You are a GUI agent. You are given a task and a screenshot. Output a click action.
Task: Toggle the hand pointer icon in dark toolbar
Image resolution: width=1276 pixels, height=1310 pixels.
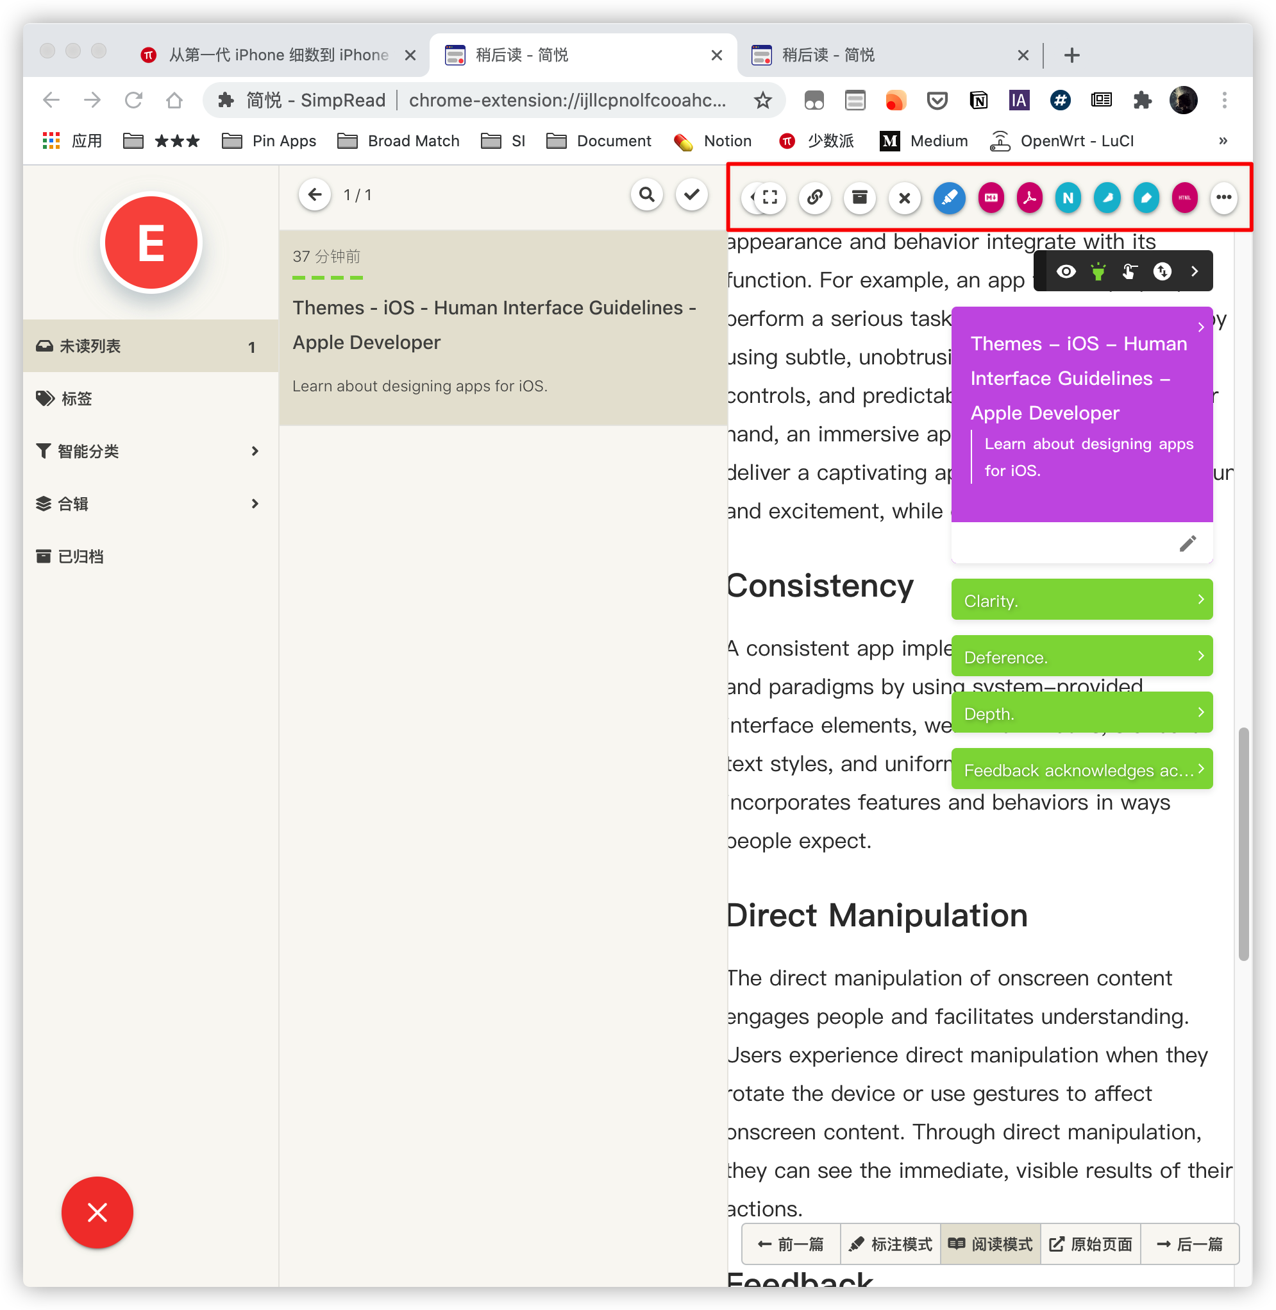coord(1130,271)
